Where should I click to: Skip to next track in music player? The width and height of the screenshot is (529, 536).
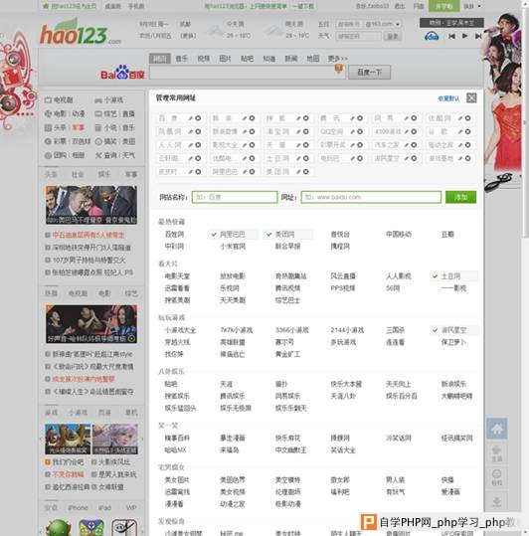point(478,36)
